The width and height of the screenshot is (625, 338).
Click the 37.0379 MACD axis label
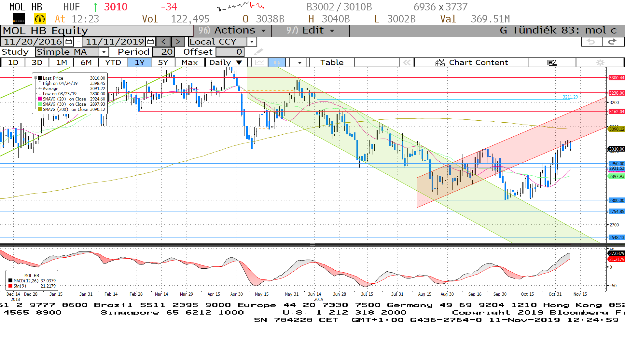pyautogui.click(x=616, y=253)
